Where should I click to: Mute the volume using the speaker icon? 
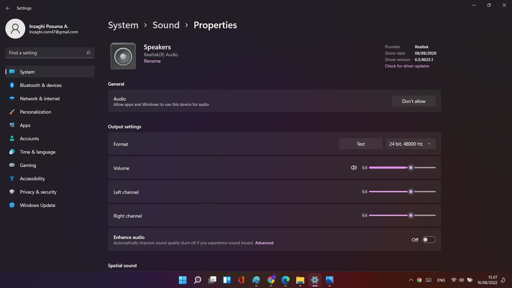(354, 168)
